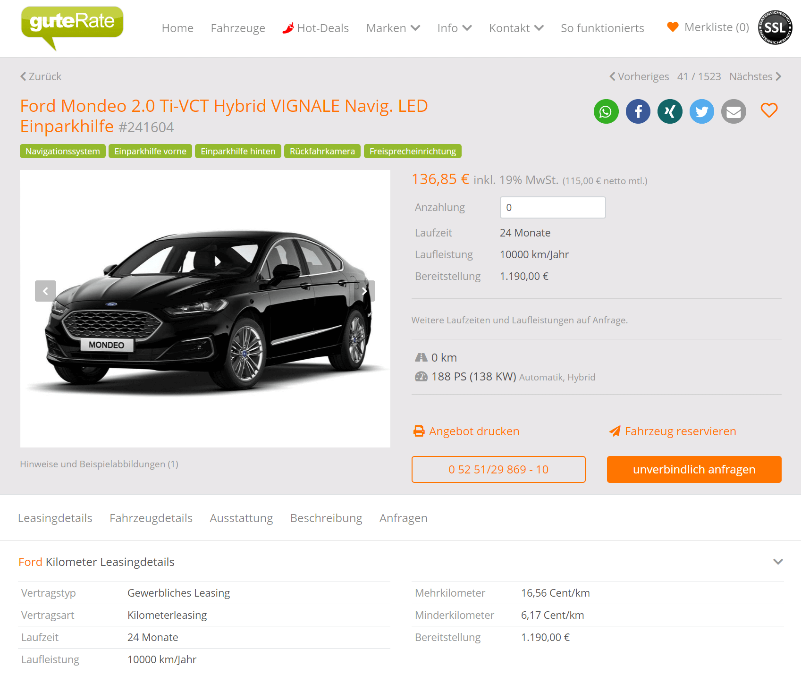Show previous car image arrow
This screenshot has width=801, height=675.
point(45,291)
